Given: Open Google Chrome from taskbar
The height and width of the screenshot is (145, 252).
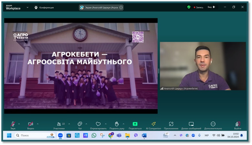Looking at the screenshot, I should [110, 135].
